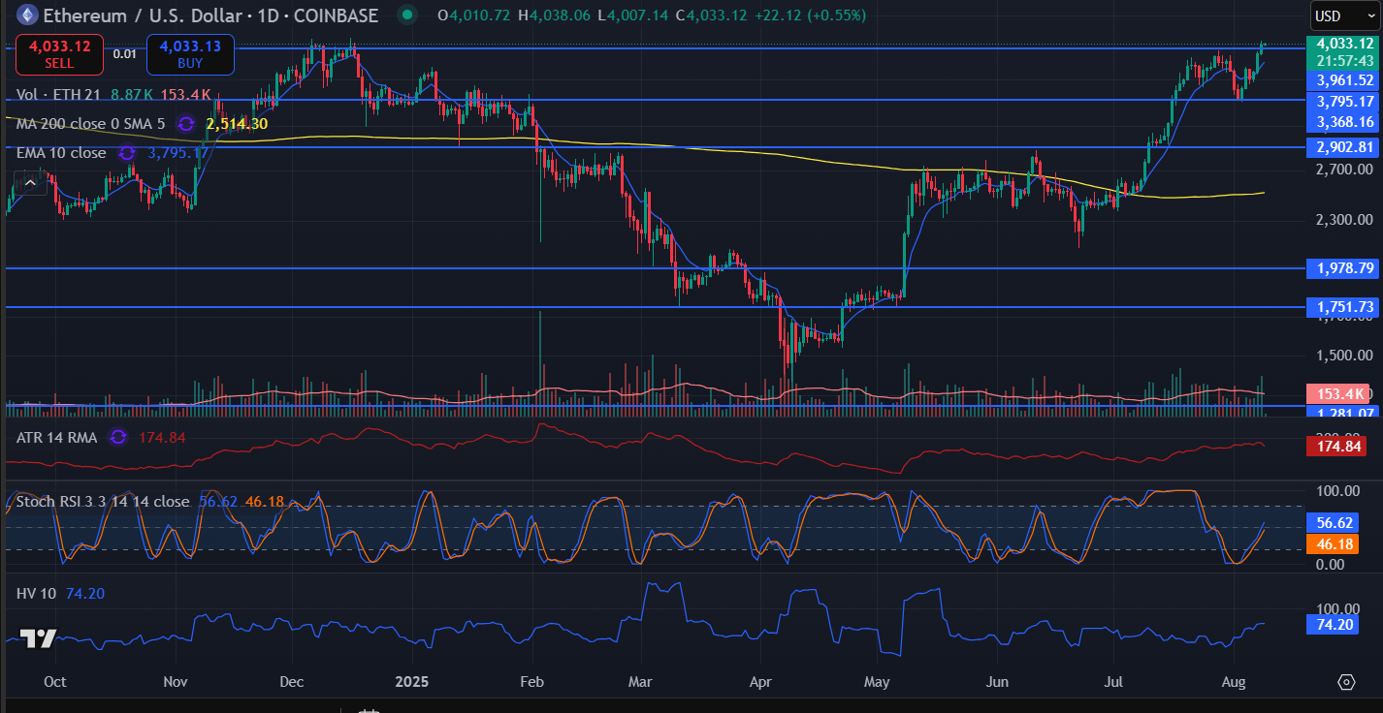The image size is (1383, 713).
Task: Click the 1,751.73 horizontal line label
Action: (1344, 307)
